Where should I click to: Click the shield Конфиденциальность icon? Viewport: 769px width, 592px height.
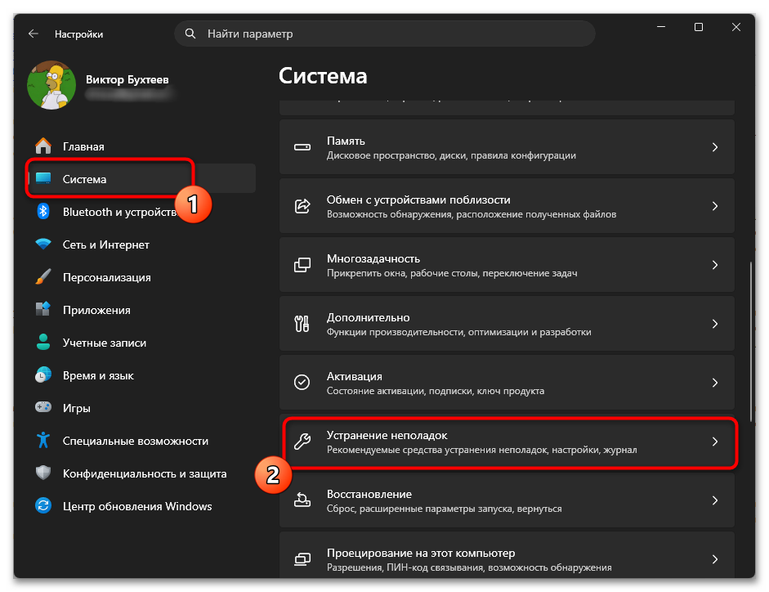point(43,473)
